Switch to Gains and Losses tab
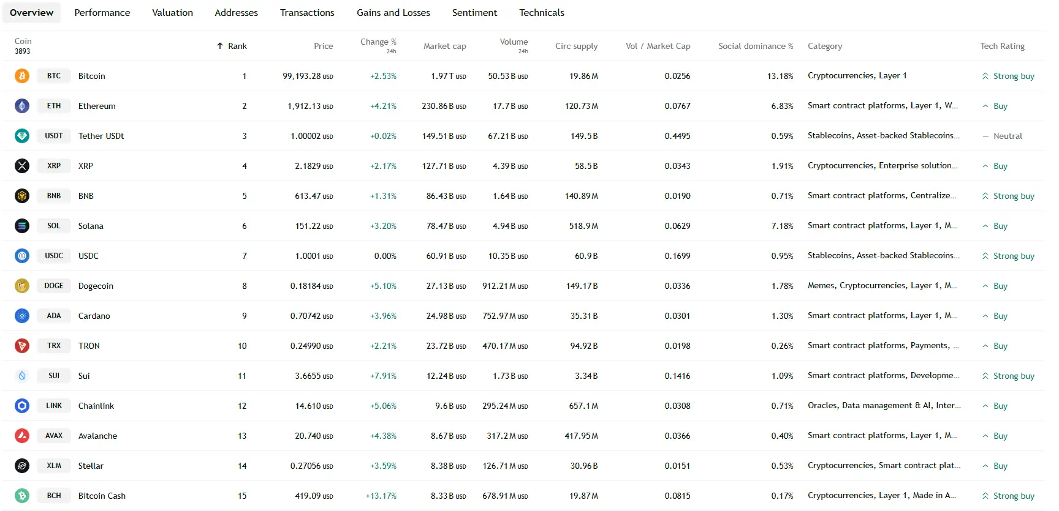This screenshot has height=511, width=1059. [393, 12]
